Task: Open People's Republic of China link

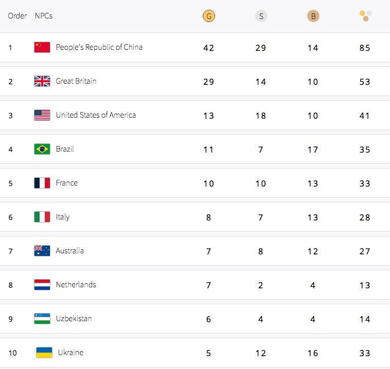Action: point(99,47)
